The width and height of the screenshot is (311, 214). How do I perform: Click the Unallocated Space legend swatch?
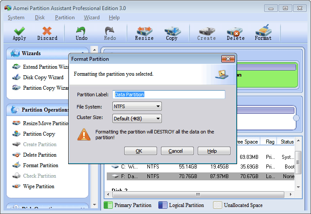click(217, 205)
